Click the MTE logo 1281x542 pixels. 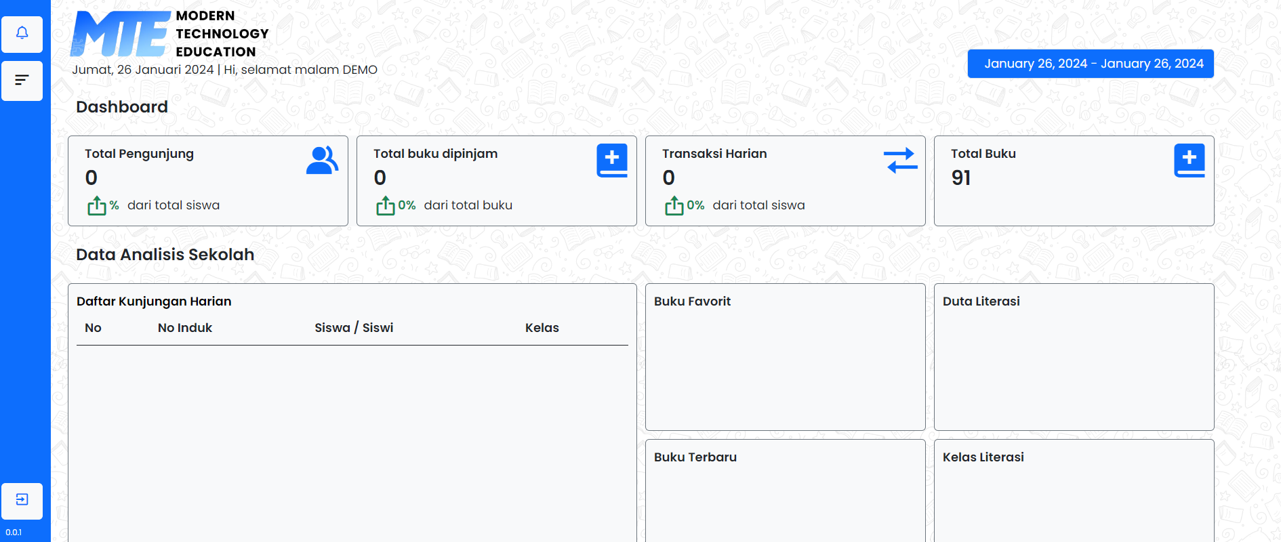click(x=121, y=34)
